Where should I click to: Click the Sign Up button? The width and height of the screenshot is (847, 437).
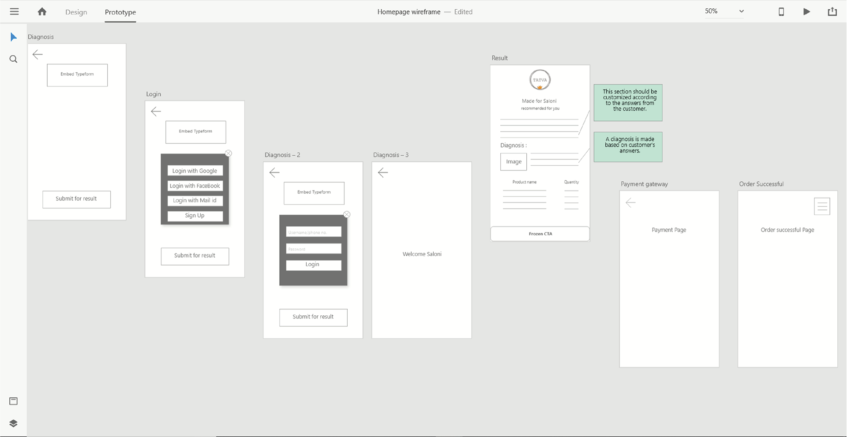pos(195,216)
